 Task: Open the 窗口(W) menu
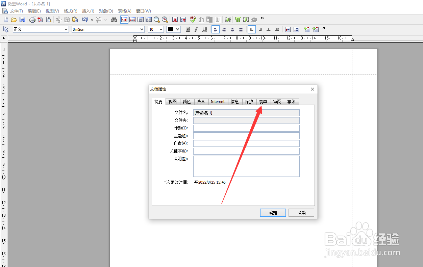[x=144, y=11]
